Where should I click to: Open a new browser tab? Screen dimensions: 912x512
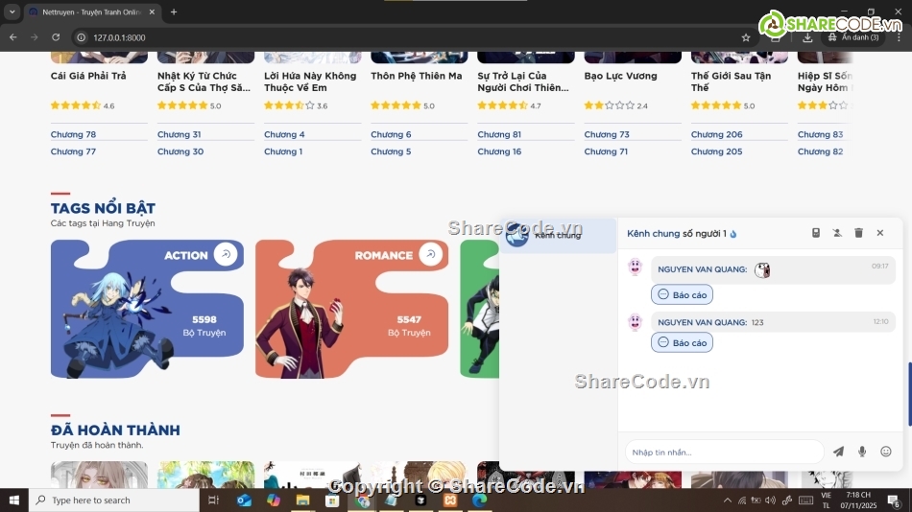coord(174,12)
